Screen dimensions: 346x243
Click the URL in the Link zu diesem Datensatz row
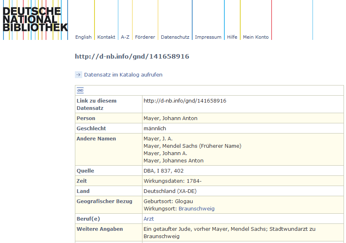pos(185,101)
